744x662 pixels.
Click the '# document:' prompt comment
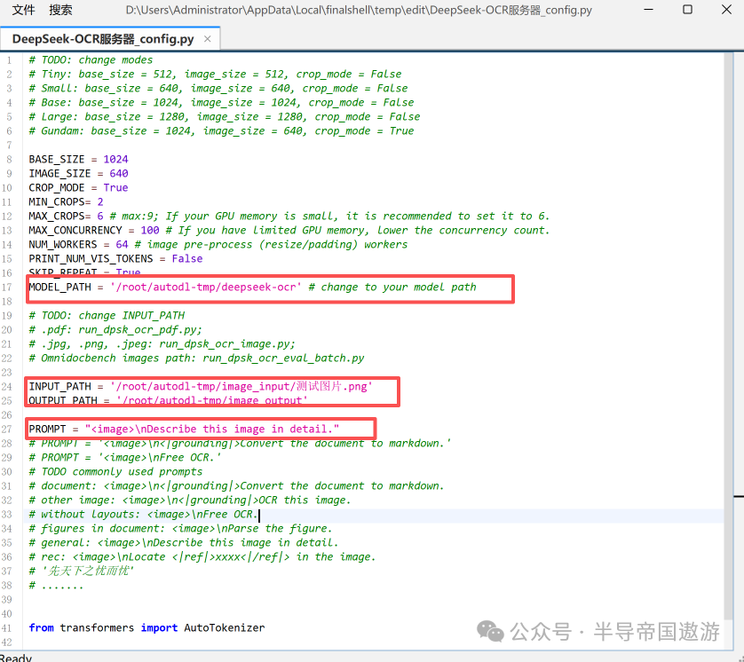tap(236, 486)
